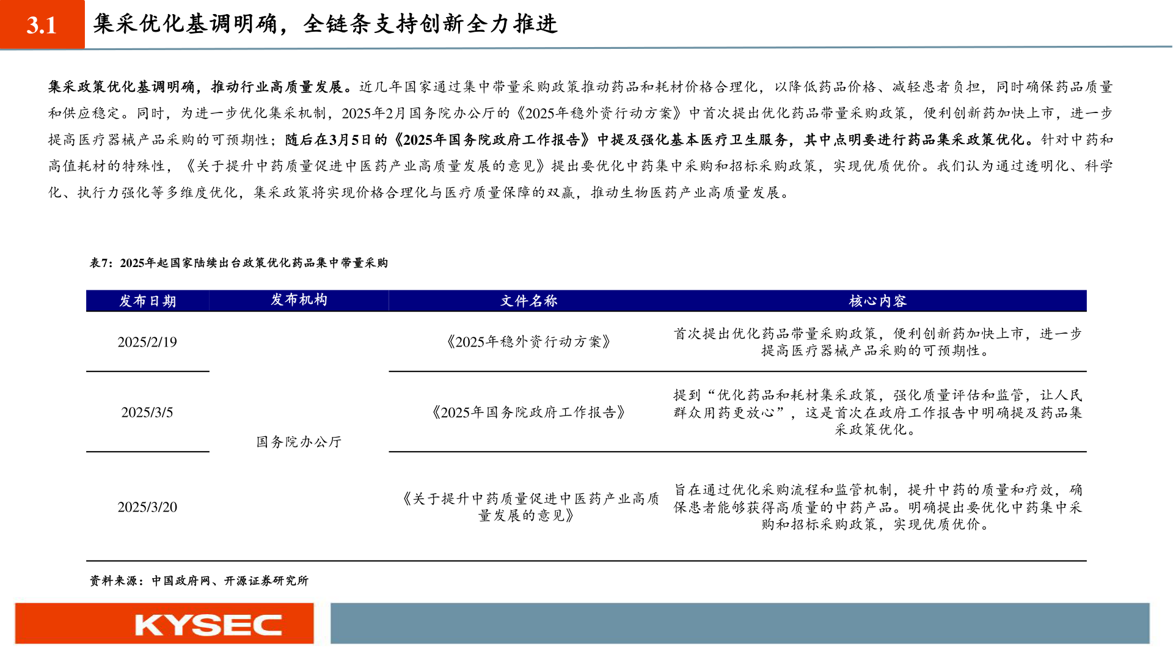The width and height of the screenshot is (1173, 660).
Task: Click the date cell 2025/2/19
Action: tap(147, 342)
